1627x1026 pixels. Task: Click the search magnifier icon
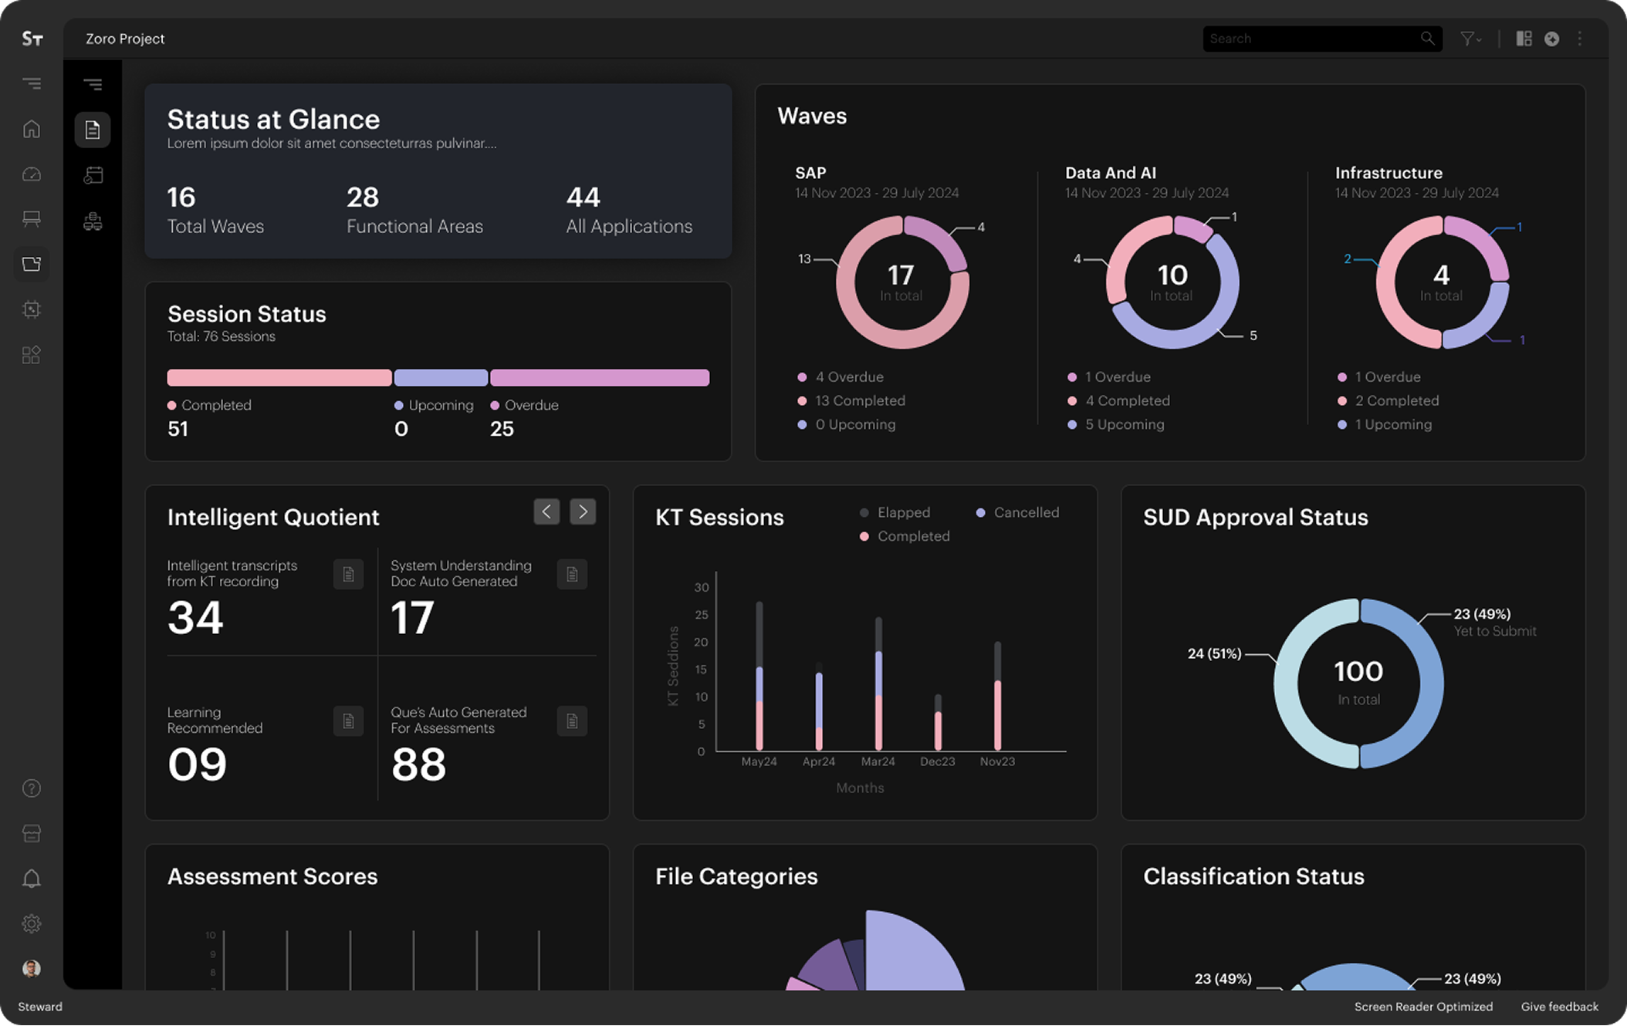[x=1427, y=39]
